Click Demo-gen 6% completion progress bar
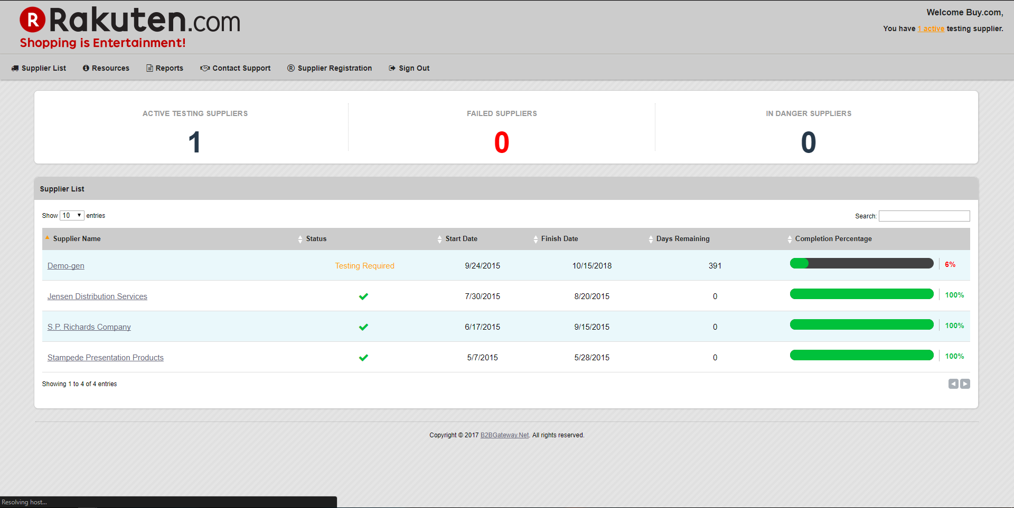 [x=862, y=263]
